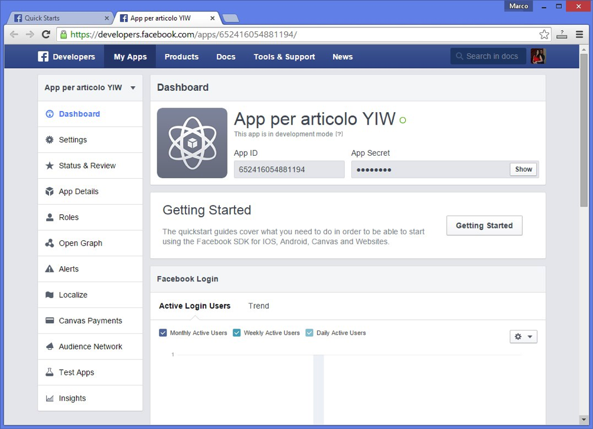Click the scrollbar down arrow
Screen dimensions: 593x429
tap(584, 419)
